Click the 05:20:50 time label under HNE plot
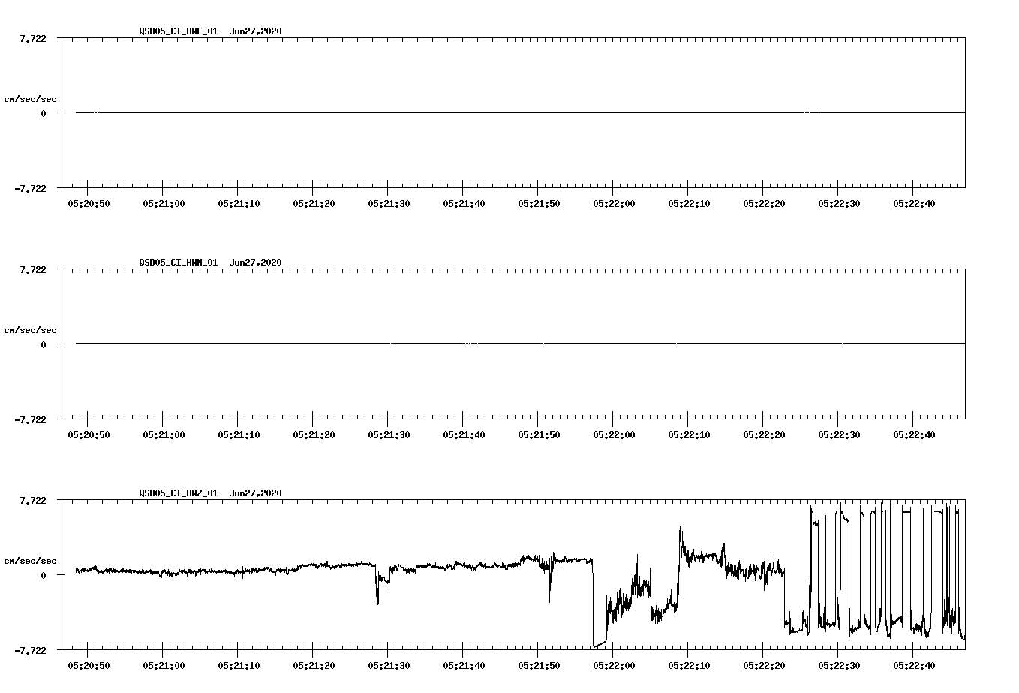 89,204
